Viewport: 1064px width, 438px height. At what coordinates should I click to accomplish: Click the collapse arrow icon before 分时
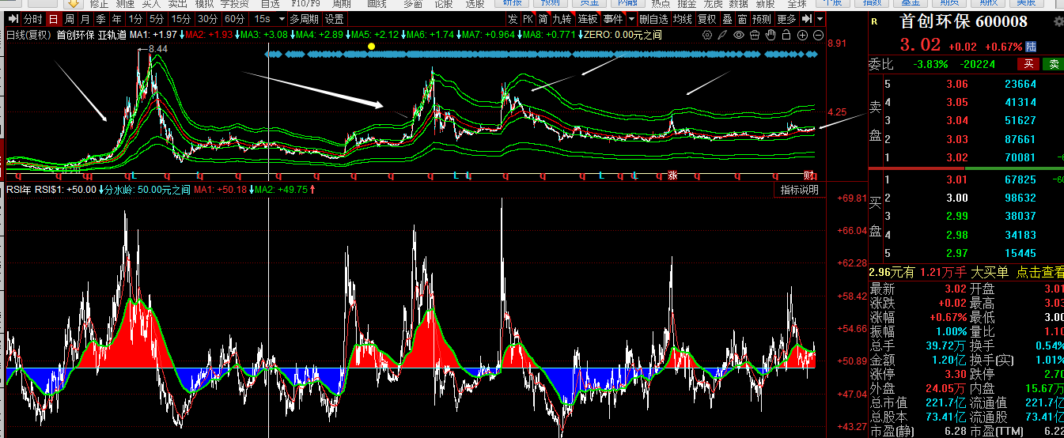tap(12, 18)
